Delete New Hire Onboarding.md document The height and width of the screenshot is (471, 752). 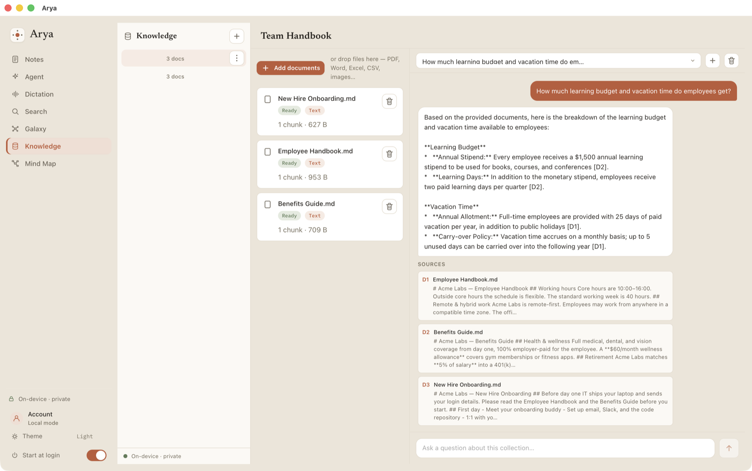389,101
